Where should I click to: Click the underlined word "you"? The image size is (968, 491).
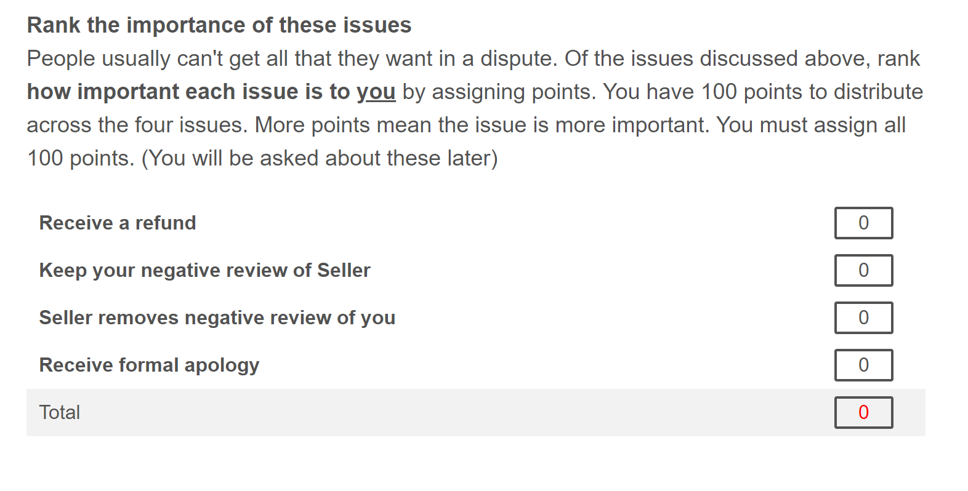click(x=376, y=92)
